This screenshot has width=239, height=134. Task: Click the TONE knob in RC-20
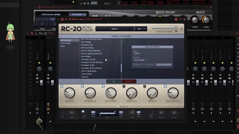[132, 113]
